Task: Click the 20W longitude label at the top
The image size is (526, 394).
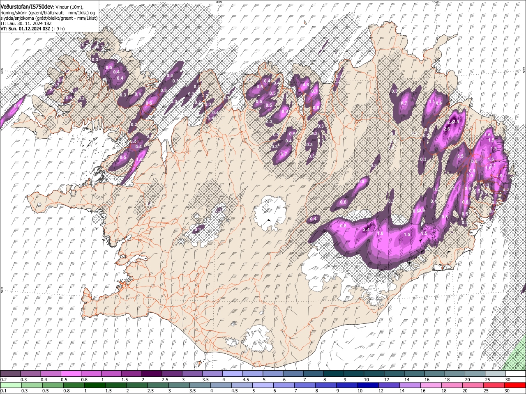Action: click(219, 2)
